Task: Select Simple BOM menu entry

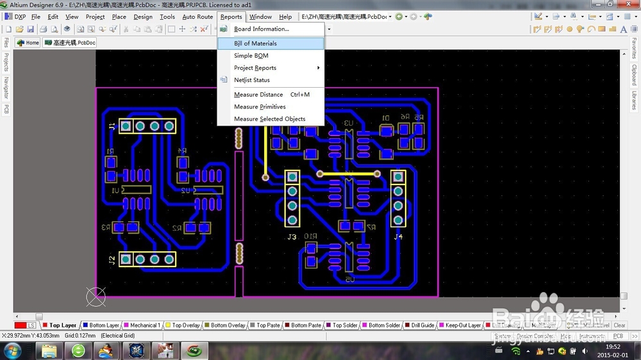Action: 271,56
